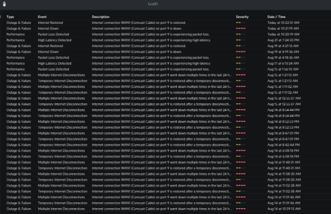This screenshot has height=214, width=331.
Task: Open Packet Loss Detected event from today 10:20:19 AM
Action: tap(54, 34)
